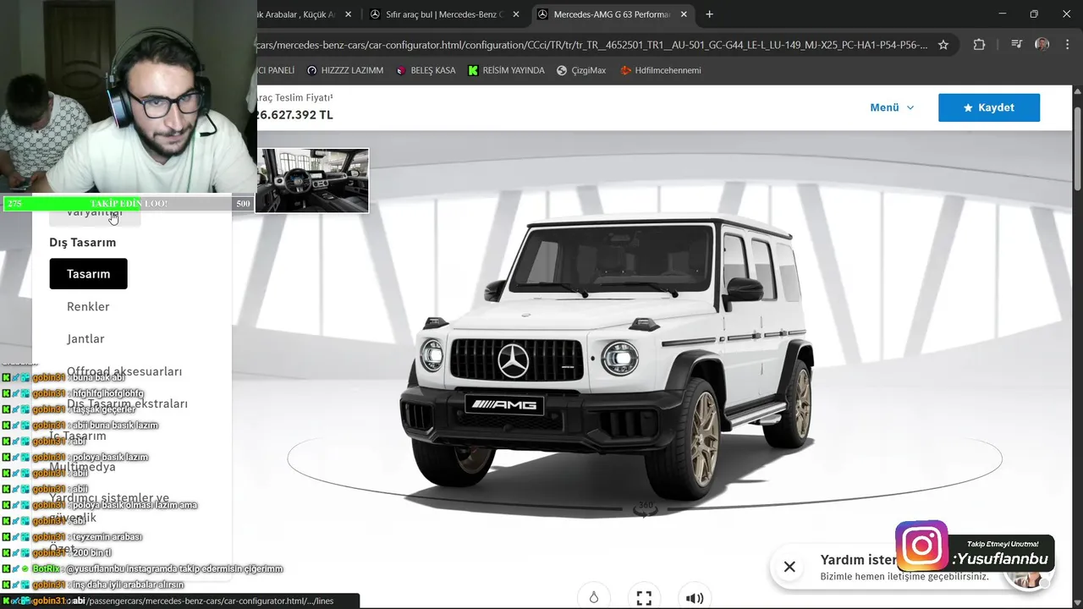Bookmark this page with the star icon
1083x609 pixels.
(943, 45)
